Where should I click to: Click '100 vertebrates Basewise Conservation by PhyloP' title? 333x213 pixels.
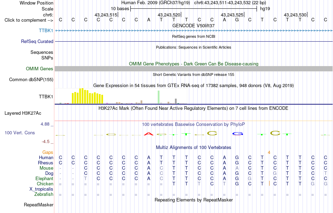193,125
